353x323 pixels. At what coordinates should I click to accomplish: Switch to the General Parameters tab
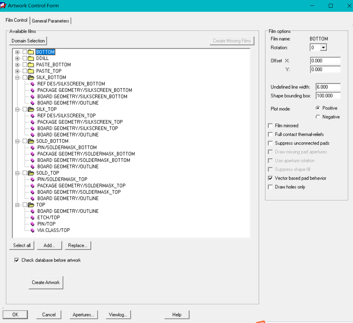pos(50,21)
